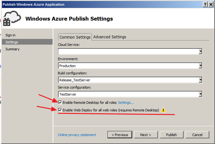Click the yellow warning icon beside Web Deploy
Image resolution: width=215 pixels, height=144 pixels.
click(163, 110)
